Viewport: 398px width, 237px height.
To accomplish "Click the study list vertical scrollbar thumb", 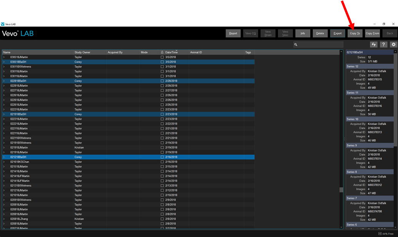I will point(341,190).
